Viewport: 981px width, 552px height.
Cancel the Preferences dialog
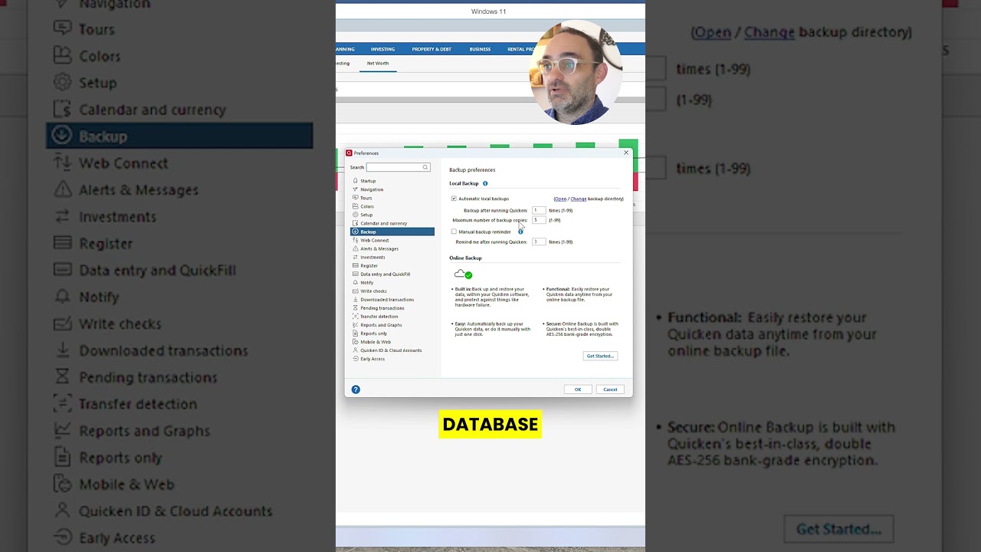[610, 389]
